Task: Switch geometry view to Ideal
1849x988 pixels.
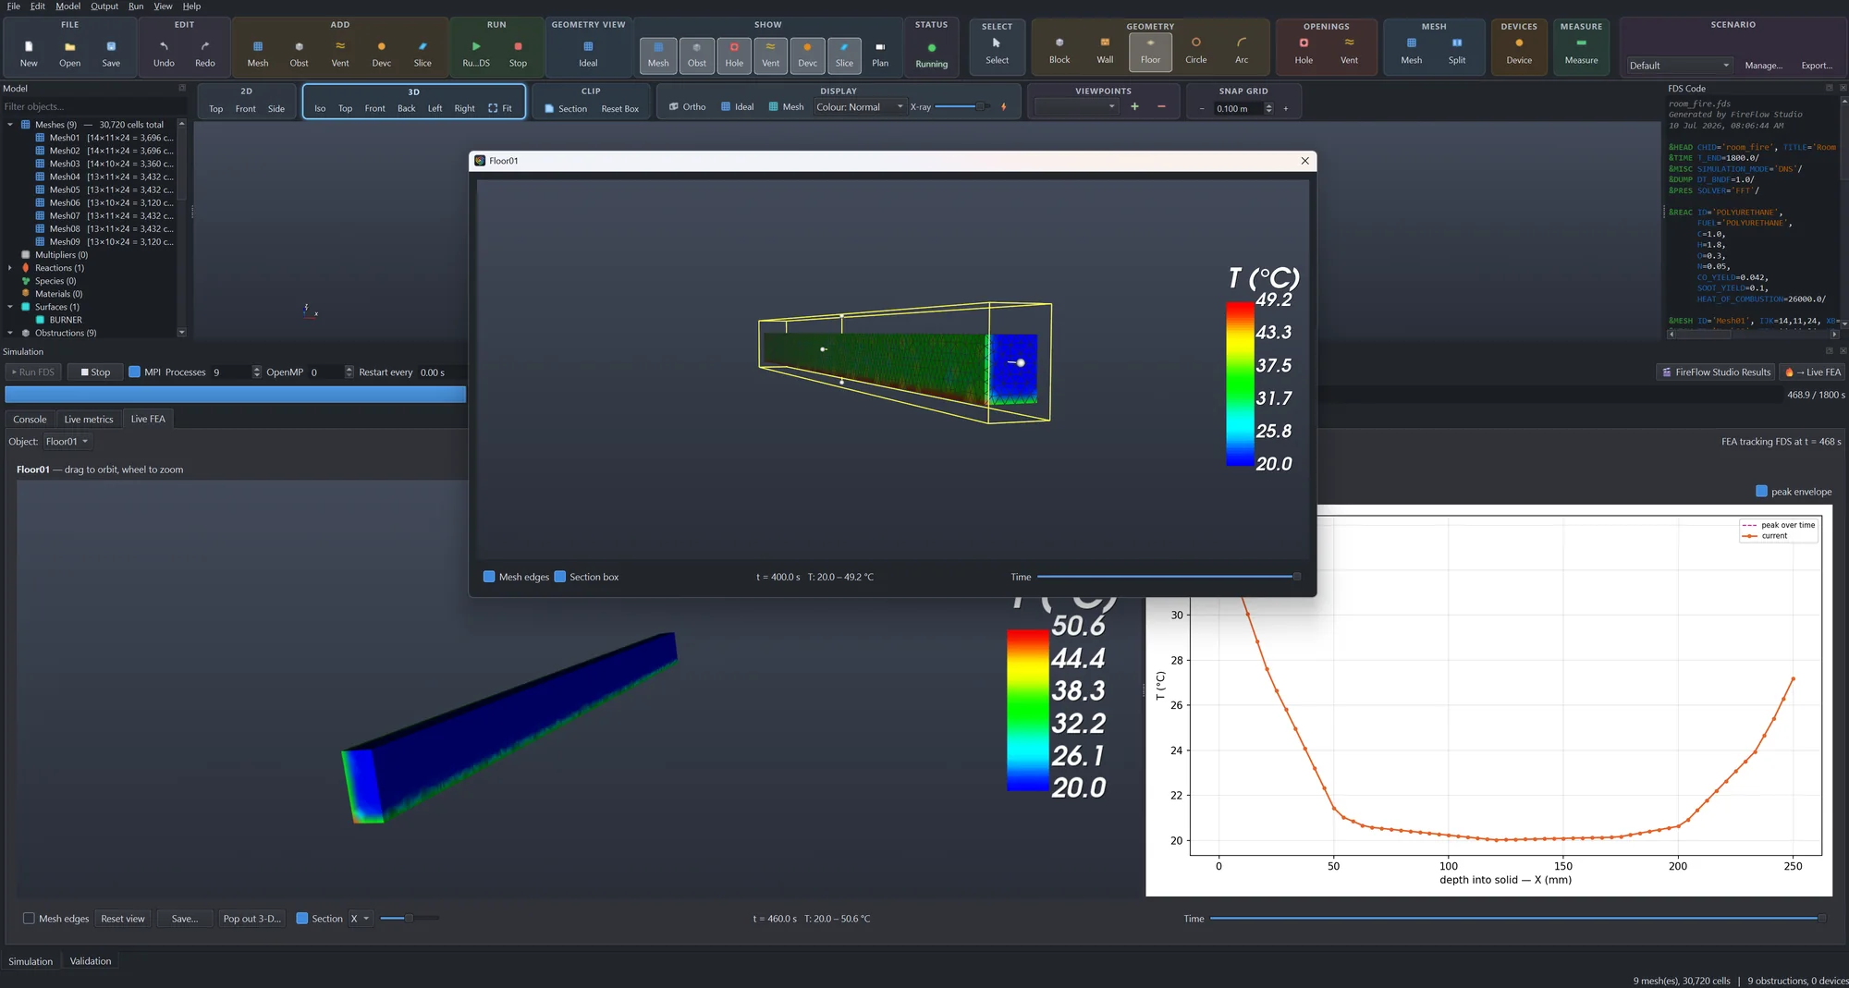Action: point(588,53)
